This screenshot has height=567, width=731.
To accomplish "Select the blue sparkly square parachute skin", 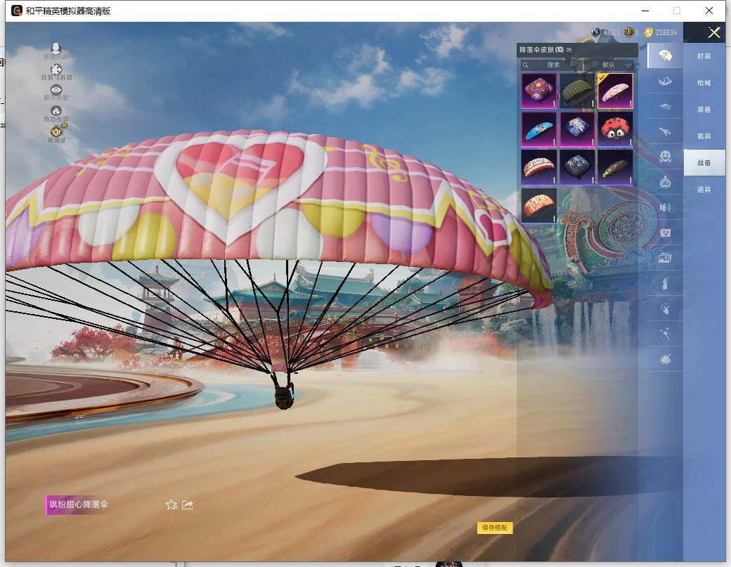I will click(x=577, y=129).
